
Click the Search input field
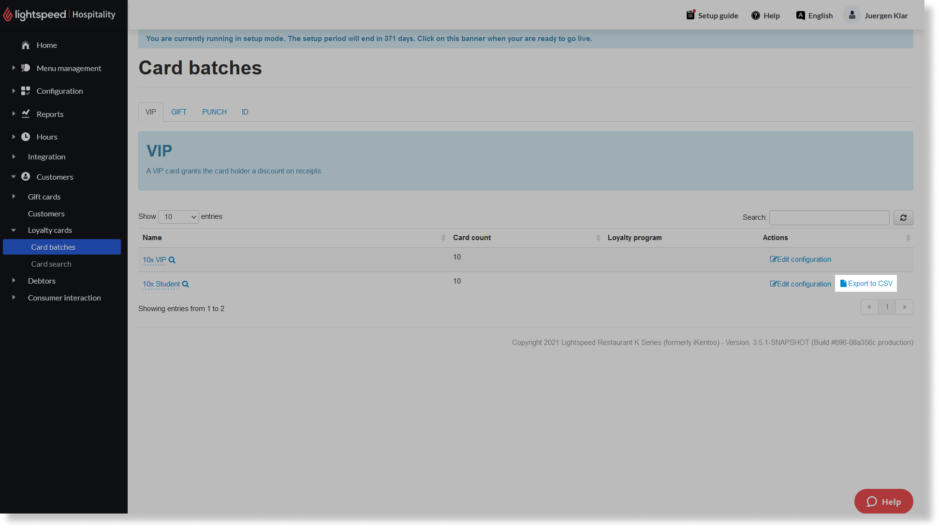[829, 217]
